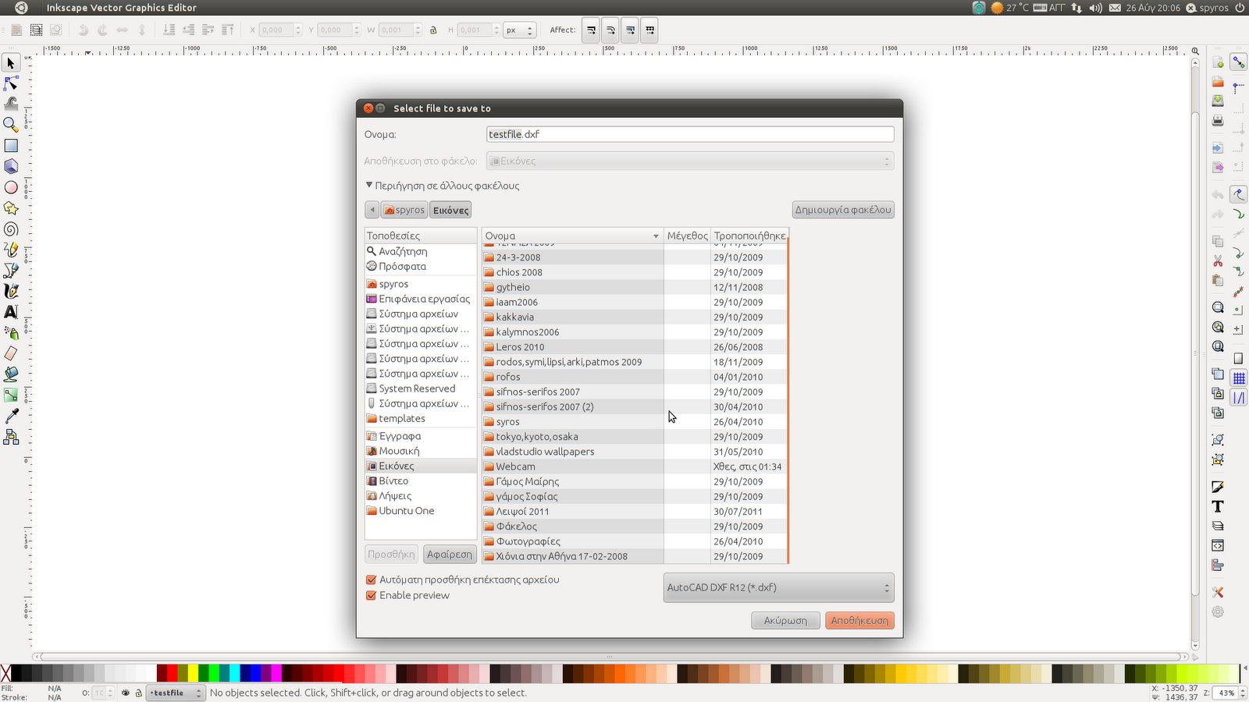Toggle affect gradients transform button
Screen dimensions: 1249x702
click(x=630, y=30)
